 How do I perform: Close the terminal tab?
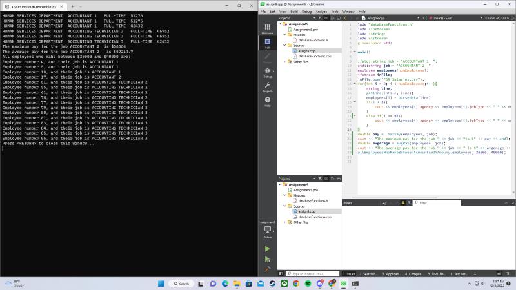pos(61,6)
